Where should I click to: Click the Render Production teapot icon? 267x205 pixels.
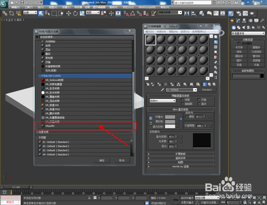252,13
